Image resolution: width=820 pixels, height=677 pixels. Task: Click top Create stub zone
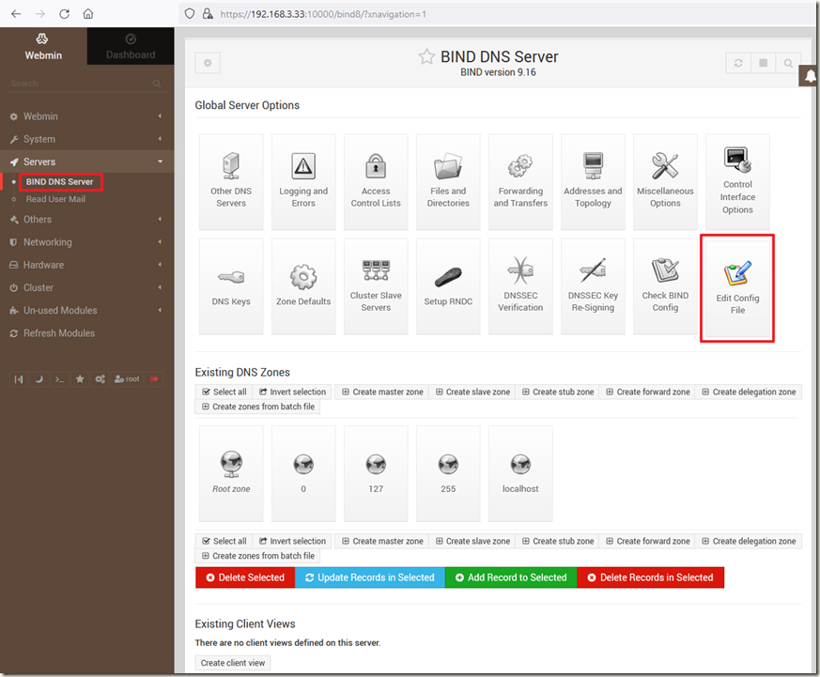click(x=558, y=392)
